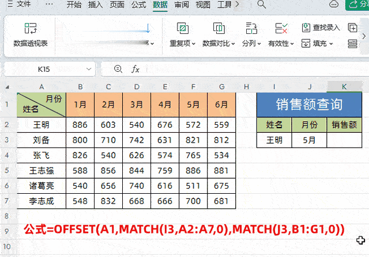369x257 pixels.
Task: Click the add-sheet icon at ribbon right
Action: point(352,28)
